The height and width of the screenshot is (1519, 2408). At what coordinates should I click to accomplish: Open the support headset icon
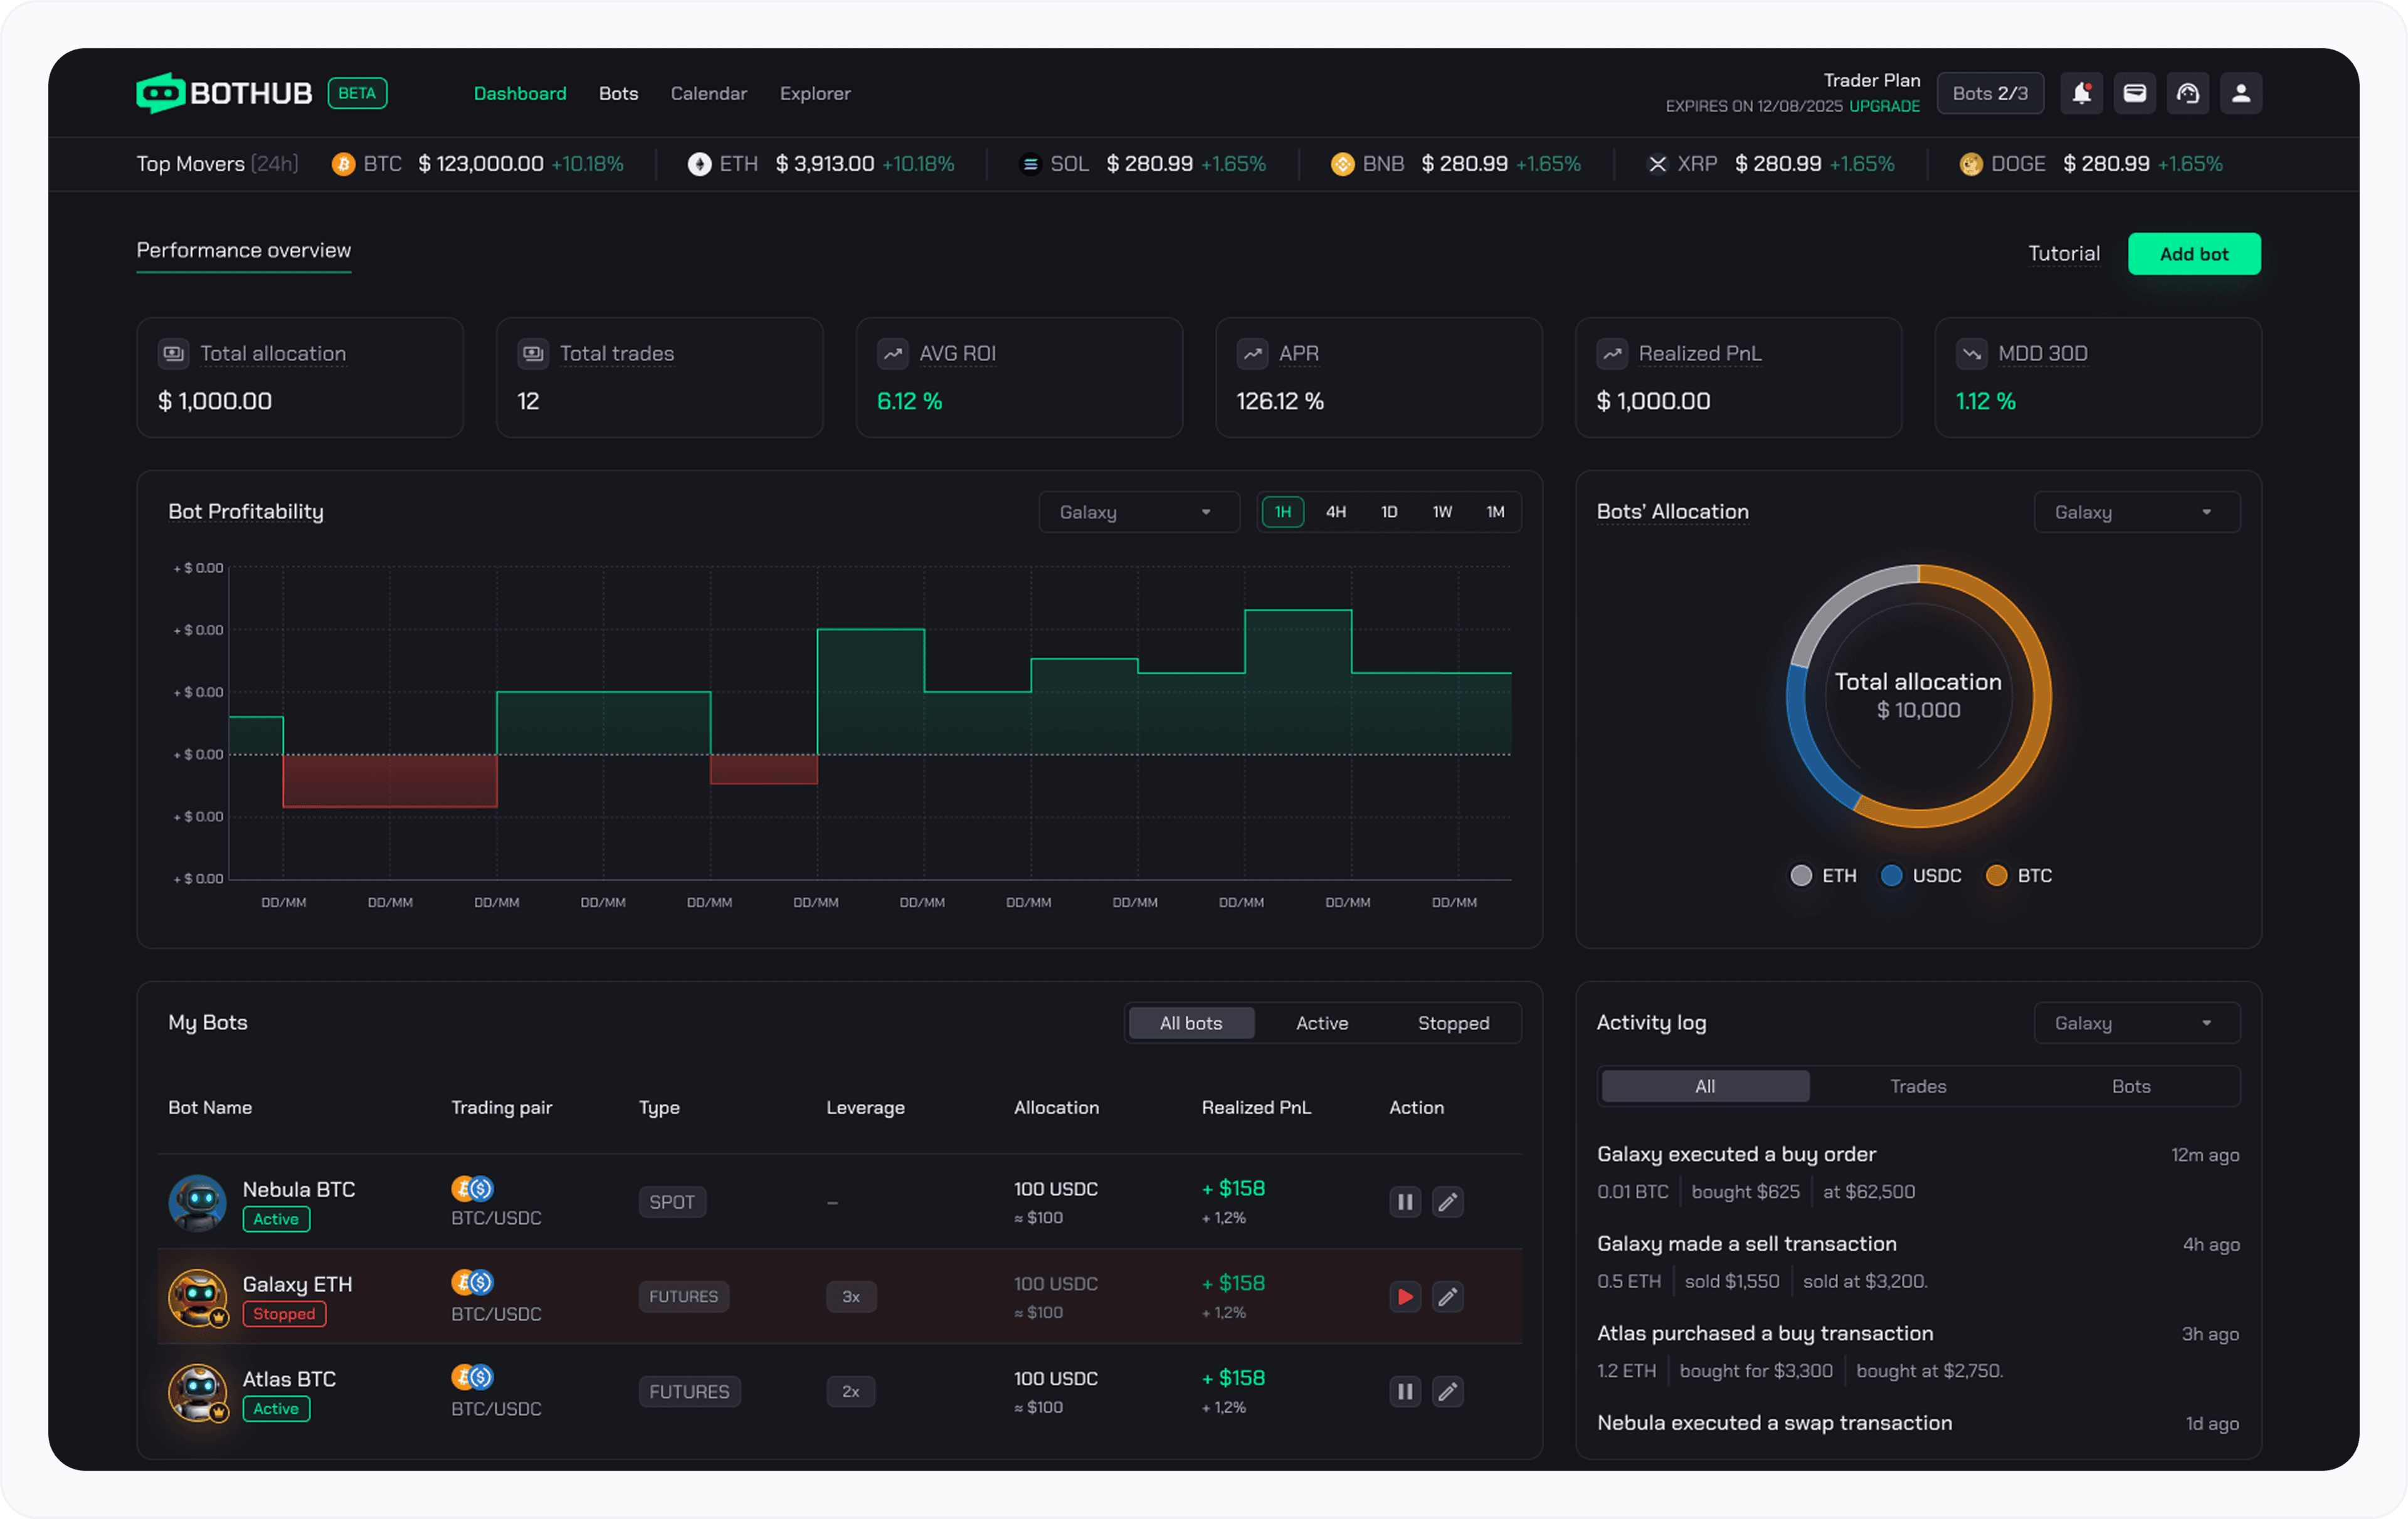[2188, 93]
